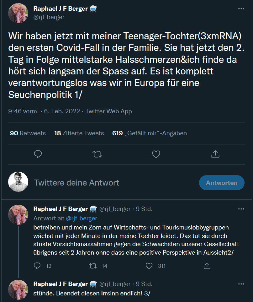Open Raphael Berger's avatar on main tweet
Viewport: 253px width, 302px height.
[18, 13]
